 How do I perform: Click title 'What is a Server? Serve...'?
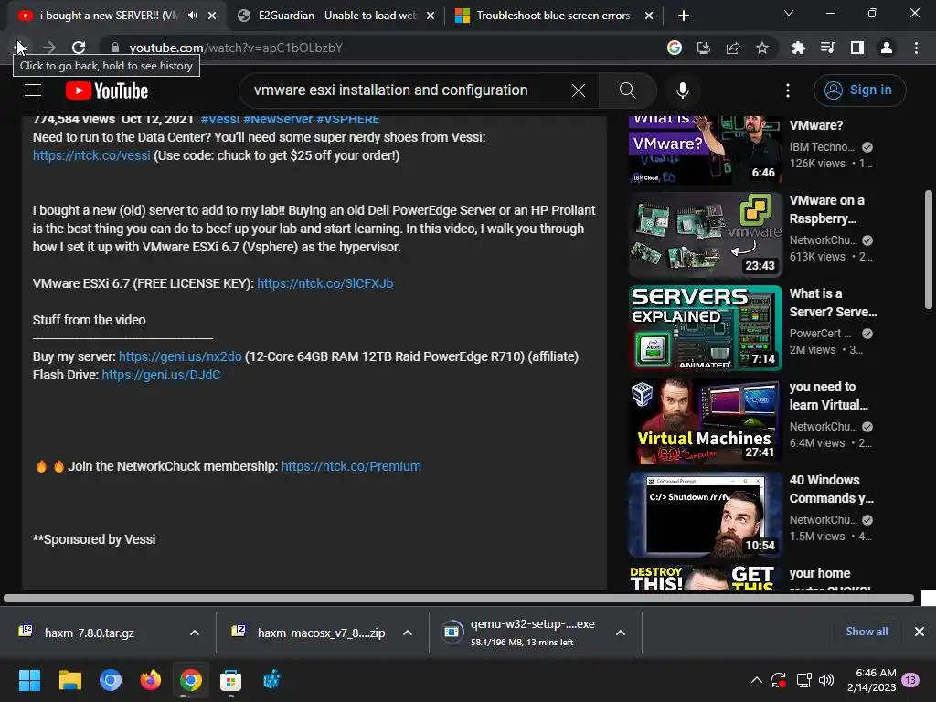click(x=834, y=303)
